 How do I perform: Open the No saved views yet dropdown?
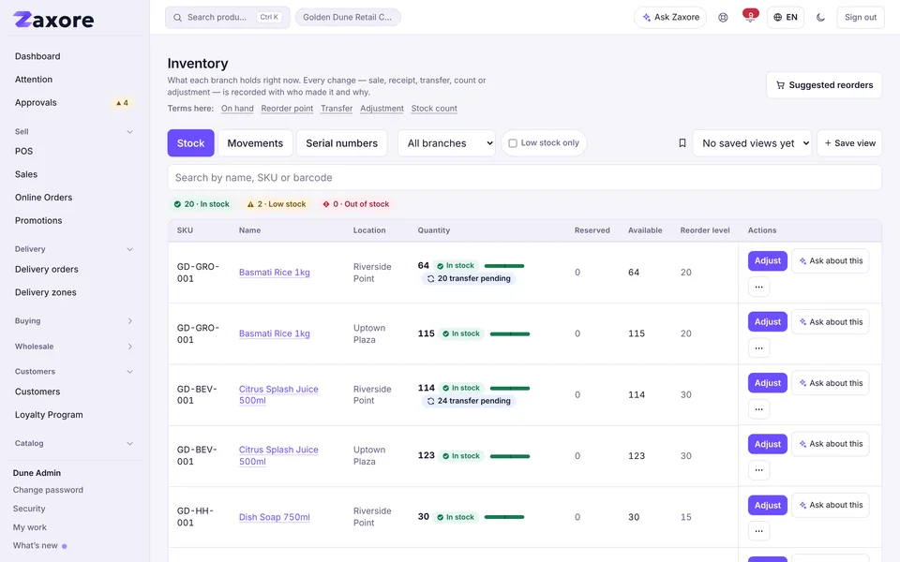point(752,143)
